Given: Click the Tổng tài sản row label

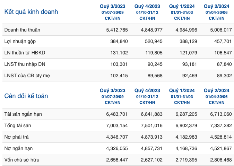Looking at the screenshot, I should point(18,125).
